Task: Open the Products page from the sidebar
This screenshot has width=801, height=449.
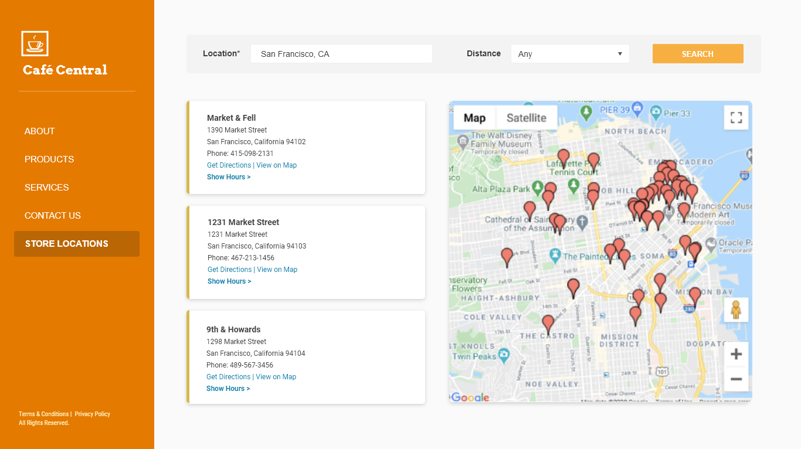Action: pos(49,159)
